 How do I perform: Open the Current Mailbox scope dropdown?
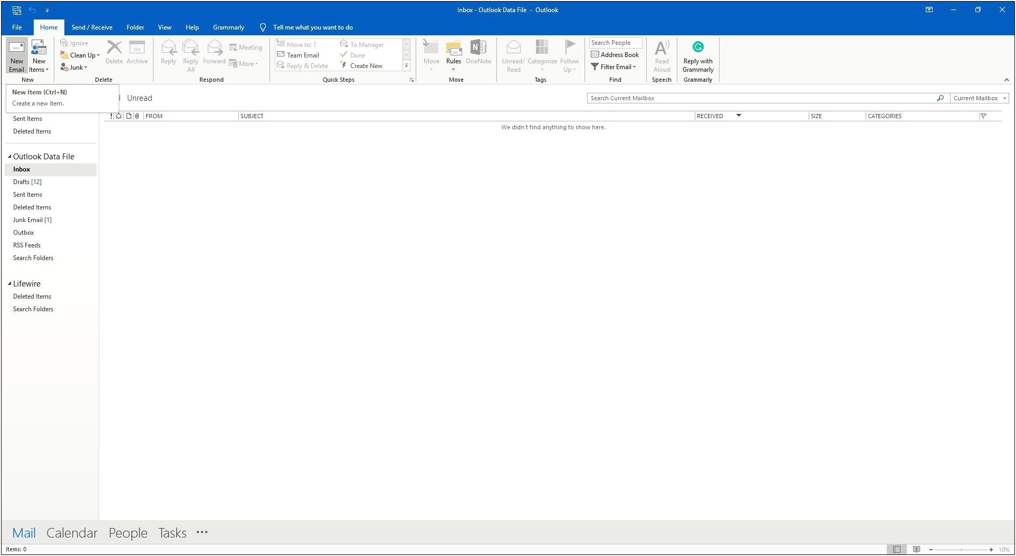981,98
